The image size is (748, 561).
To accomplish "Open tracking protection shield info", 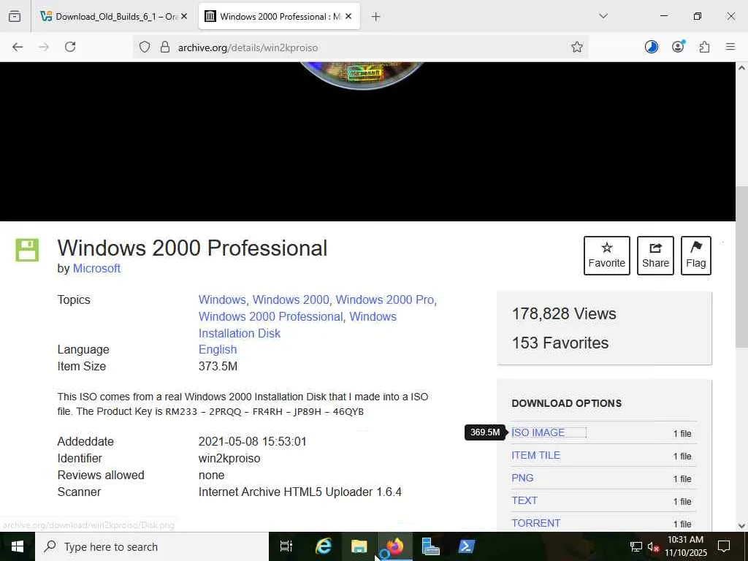I will pyautogui.click(x=145, y=47).
